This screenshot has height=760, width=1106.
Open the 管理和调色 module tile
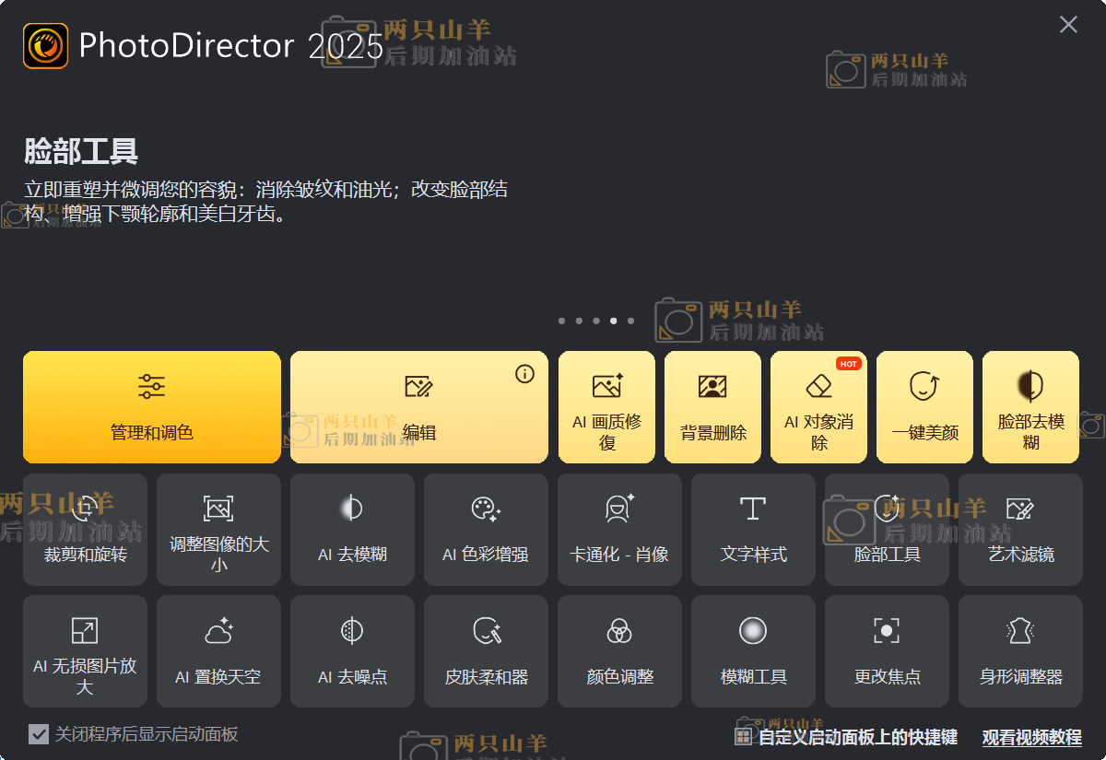point(152,406)
